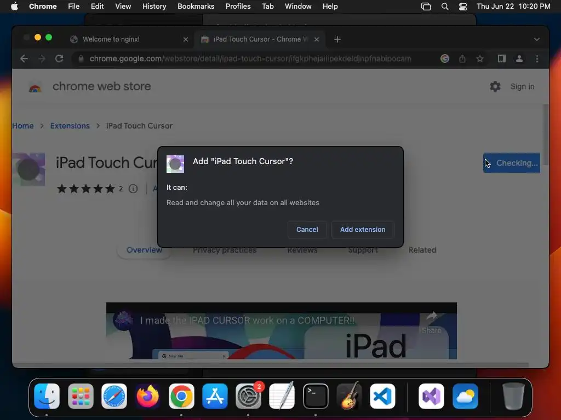This screenshot has width=561, height=420.
Task: Open Control Center in menu bar
Action: [462, 7]
